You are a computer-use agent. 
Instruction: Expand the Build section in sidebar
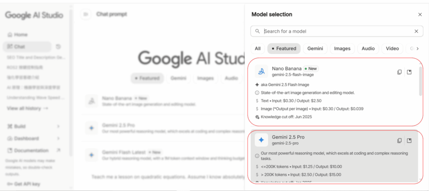58,126
